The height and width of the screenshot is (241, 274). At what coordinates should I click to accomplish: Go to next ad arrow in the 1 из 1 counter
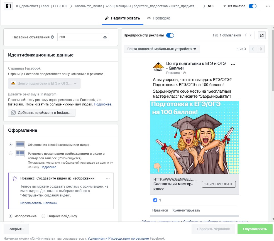tap(250, 35)
